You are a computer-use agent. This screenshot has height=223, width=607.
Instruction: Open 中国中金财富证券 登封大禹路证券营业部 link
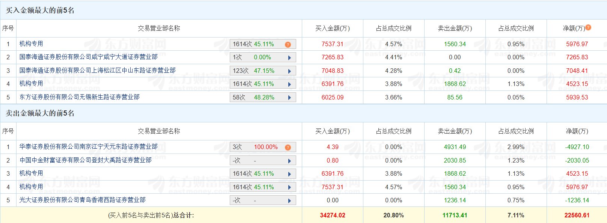[x=86, y=160]
